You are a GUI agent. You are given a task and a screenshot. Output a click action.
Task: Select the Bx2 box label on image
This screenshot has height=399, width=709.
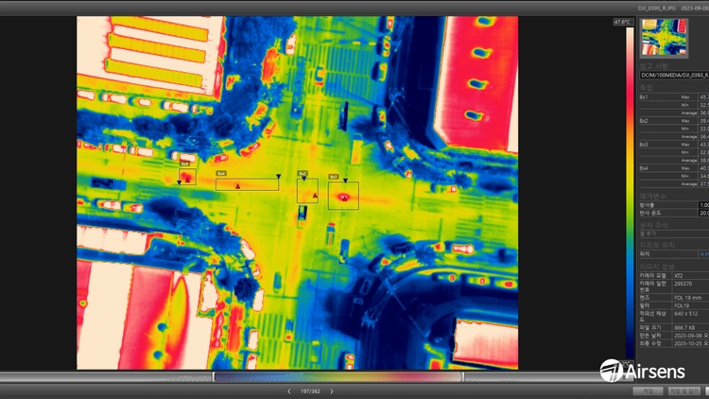(x=303, y=174)
